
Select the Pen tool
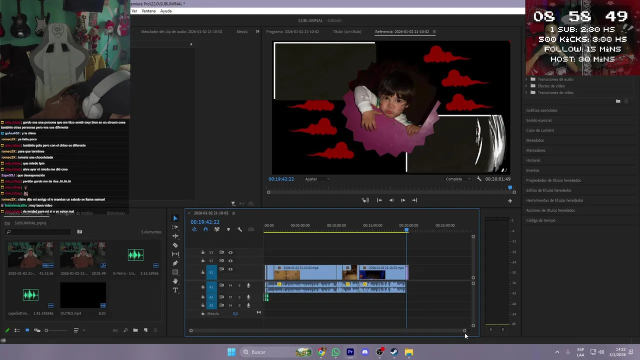(175, 263)
